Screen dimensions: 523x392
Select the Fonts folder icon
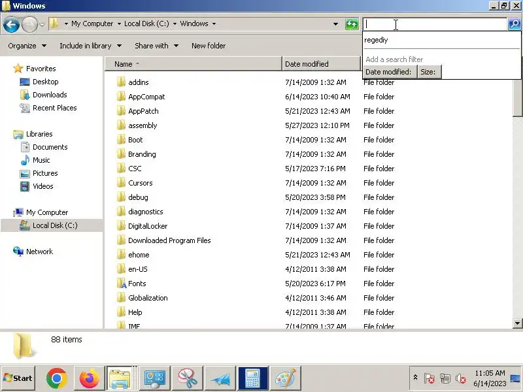point(122,284)
